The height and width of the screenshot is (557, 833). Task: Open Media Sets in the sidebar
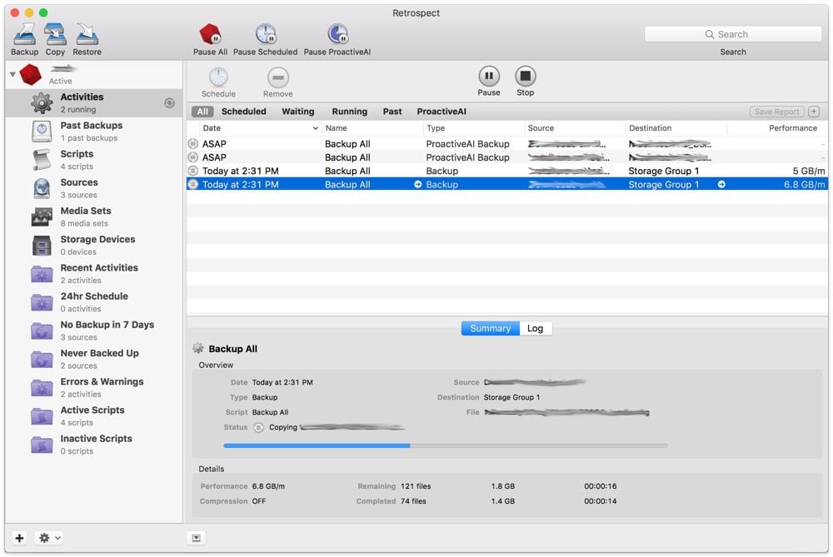[94, 216]
